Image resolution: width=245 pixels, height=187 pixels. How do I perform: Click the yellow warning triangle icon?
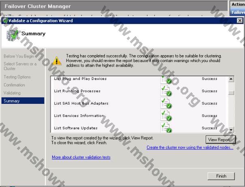click(57, 61)
